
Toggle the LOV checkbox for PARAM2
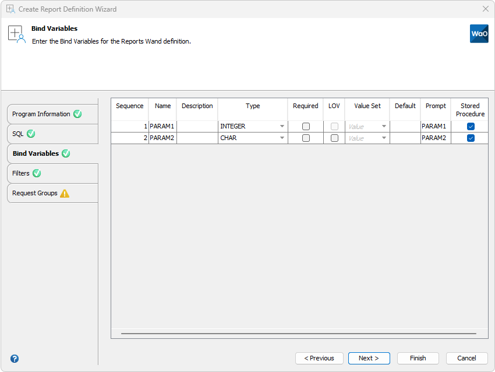(x=334, y=138)
